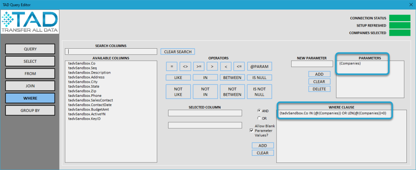Select tadvSandbox.Address column
The width and height of the screenshot is (416, 170).
(x=86, y=77)
